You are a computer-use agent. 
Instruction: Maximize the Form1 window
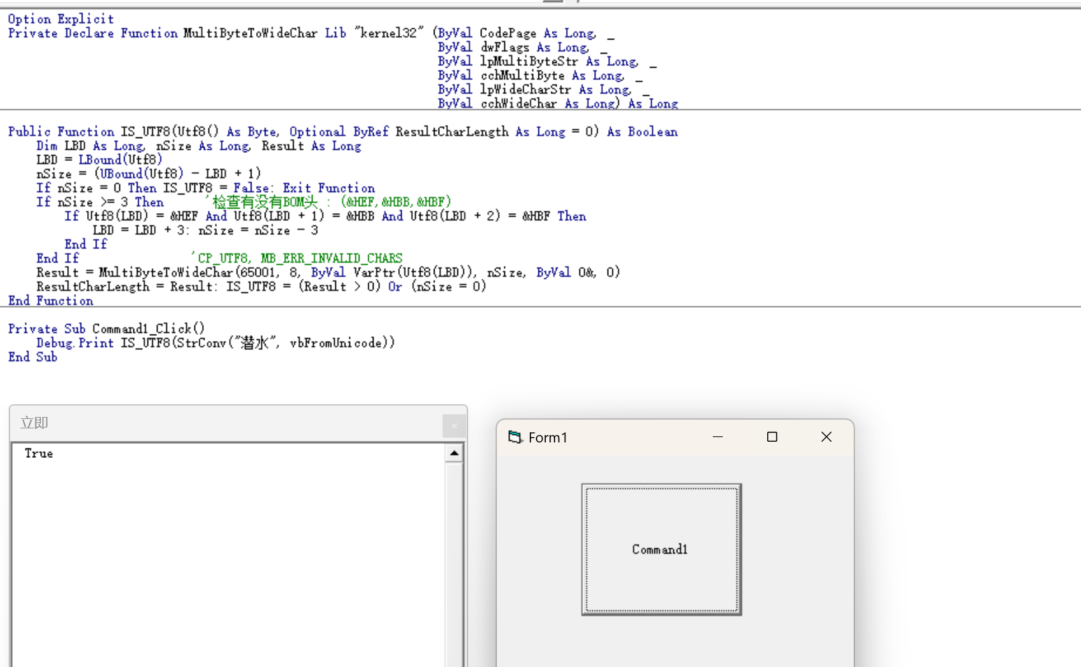tap(772, 437)
